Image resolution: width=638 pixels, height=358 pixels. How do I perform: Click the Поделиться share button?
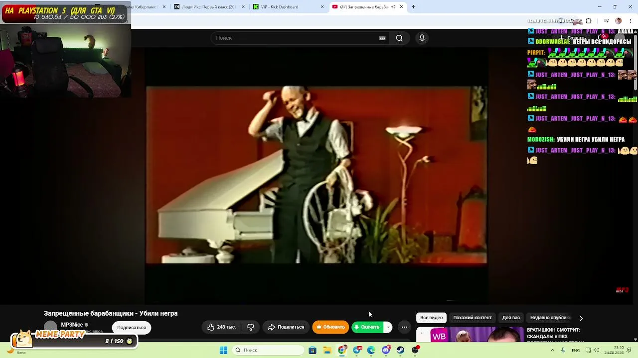pos(286,327)
